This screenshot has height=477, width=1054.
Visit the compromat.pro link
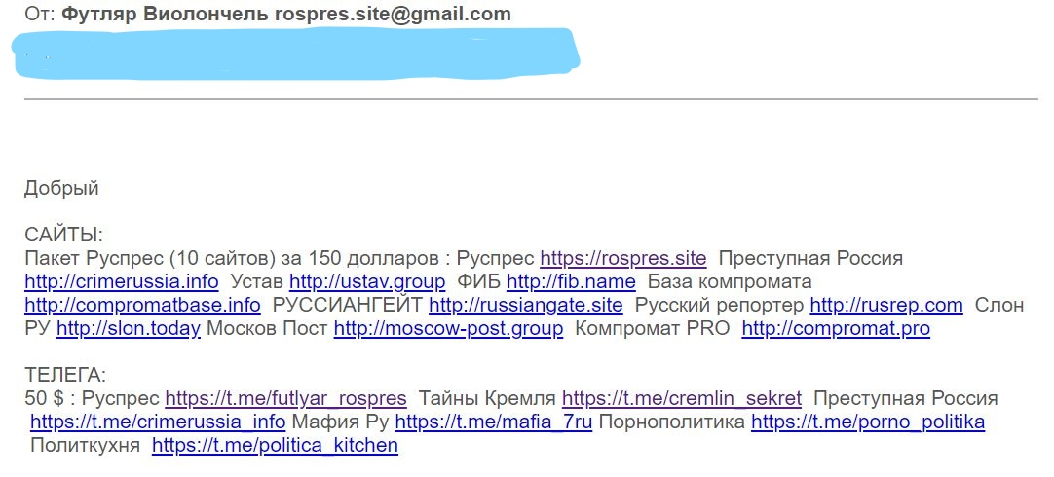point(836,328)
